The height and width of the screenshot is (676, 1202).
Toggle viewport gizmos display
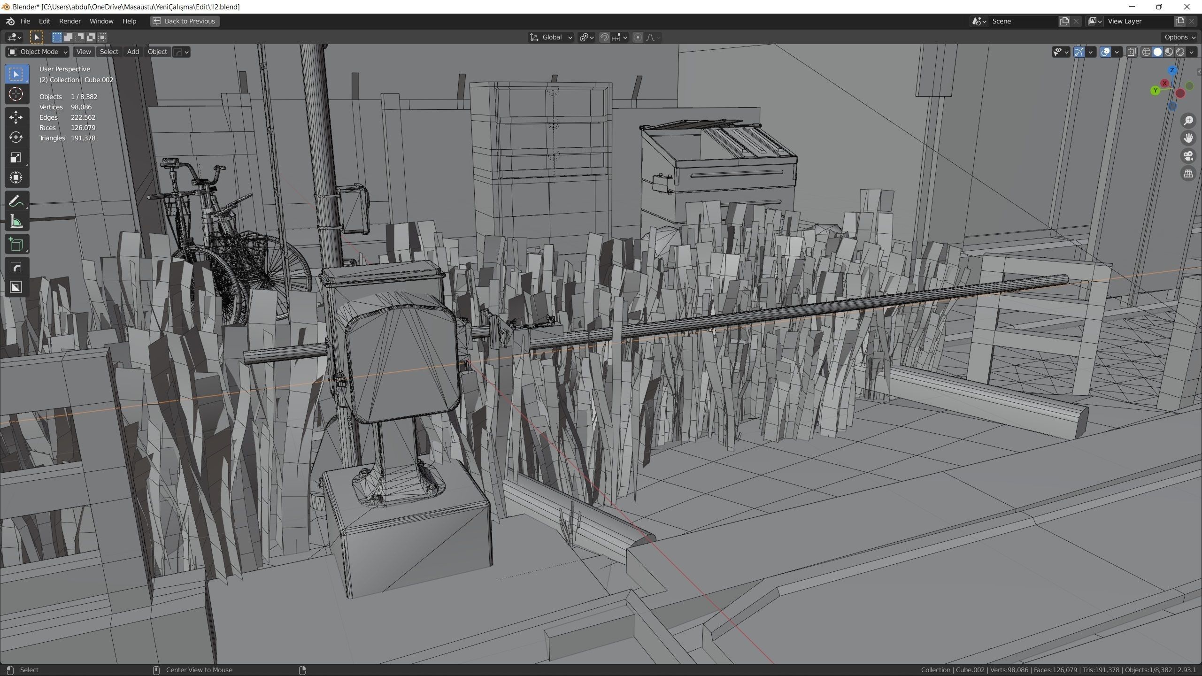(x=1079, y=52)
